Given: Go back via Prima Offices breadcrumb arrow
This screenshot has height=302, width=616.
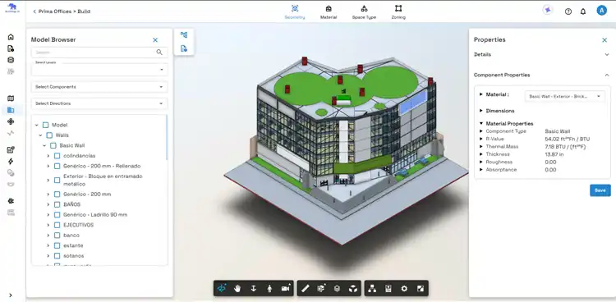Looking at the screenshot, I should 34,11.
